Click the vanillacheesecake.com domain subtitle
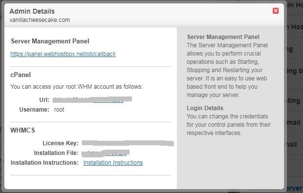Image resolution: width=303 pixels, height=193 pixels. [x=39, y=20]
